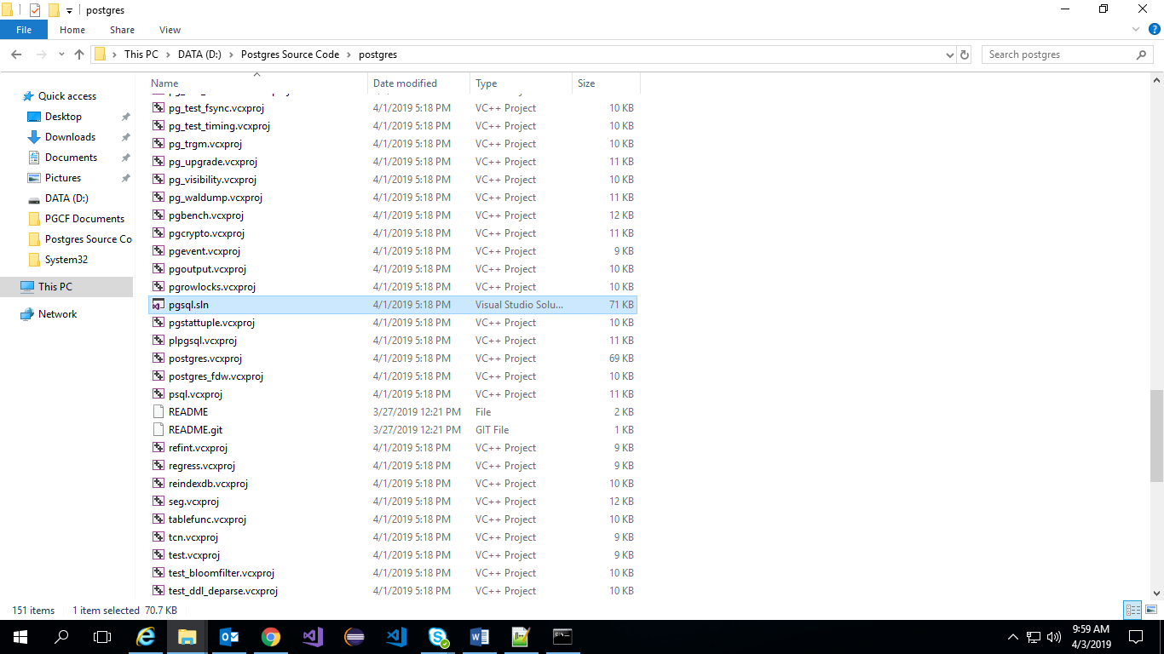Open the View ribbon tab
Screen dimensions: 1164x654
(x=170, y=30)
